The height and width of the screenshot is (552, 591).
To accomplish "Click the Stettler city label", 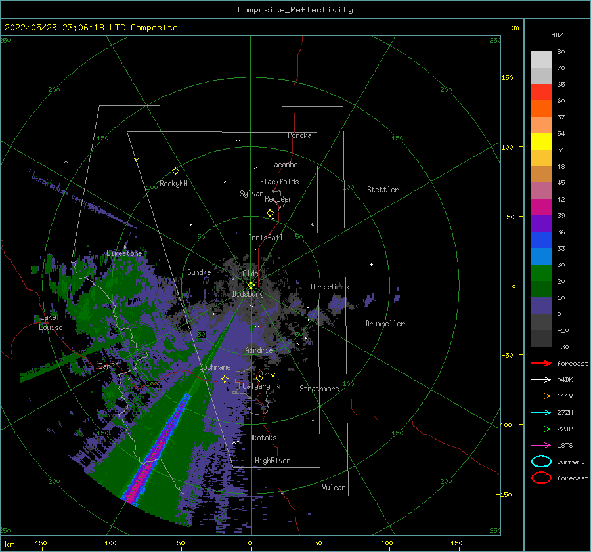I will tap(383, 190).
